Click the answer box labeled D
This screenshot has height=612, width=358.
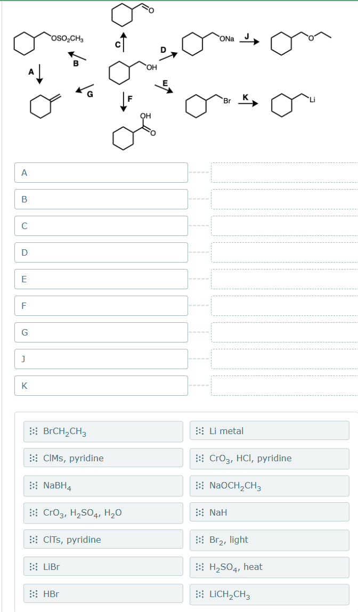[x=101, y=252]
